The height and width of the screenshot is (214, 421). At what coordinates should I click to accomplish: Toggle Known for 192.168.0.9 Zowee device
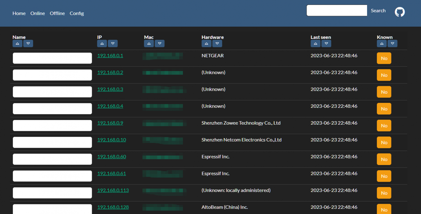pos(384,126)
